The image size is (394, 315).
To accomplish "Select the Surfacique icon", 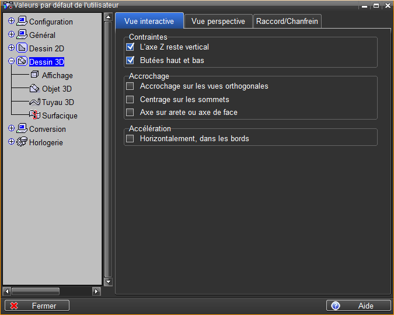I will click(x=34, y=116).
